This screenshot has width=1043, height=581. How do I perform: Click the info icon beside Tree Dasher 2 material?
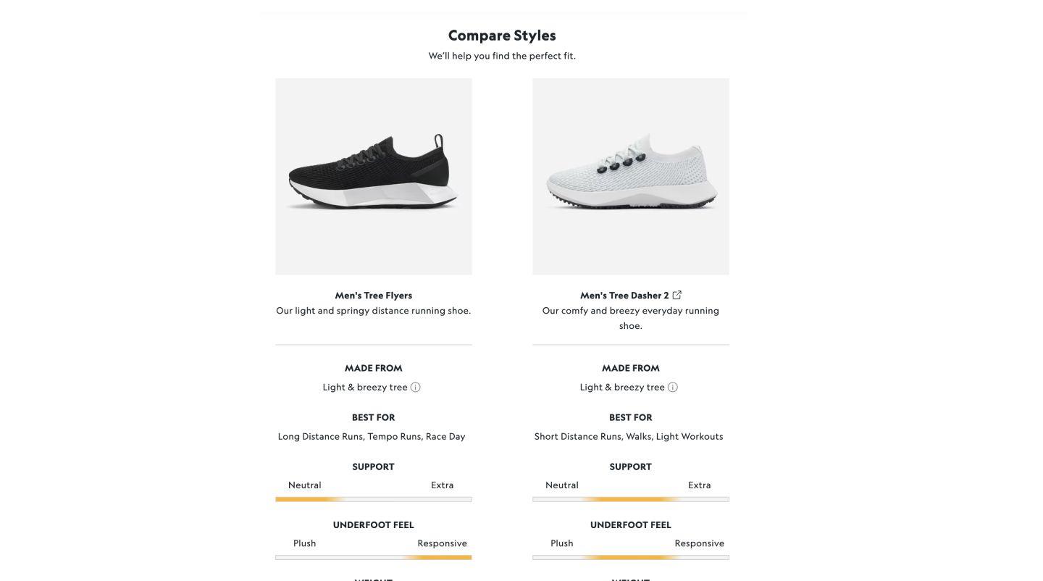(x=672, y=386)
